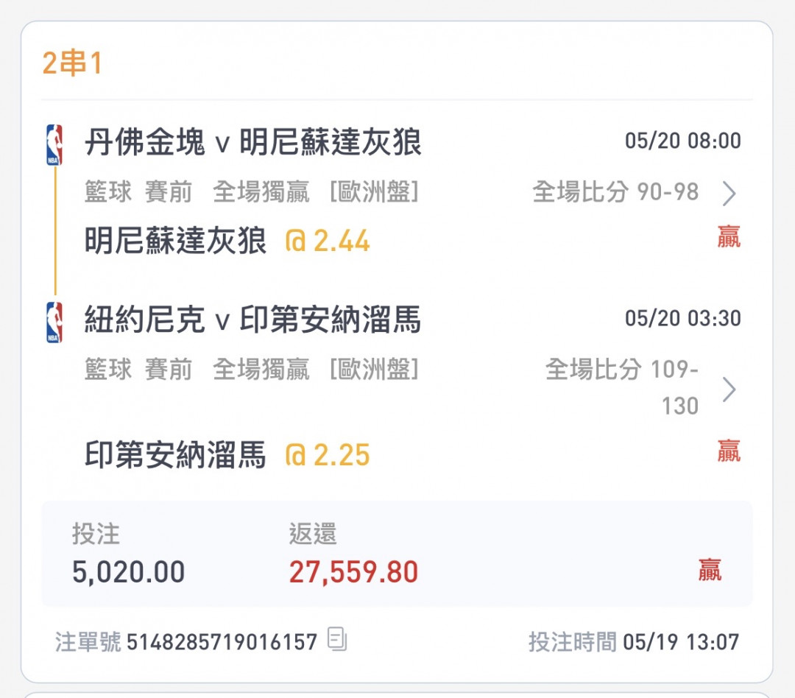Viewport: 795px width, 698px height.
Task: Click the 投注 amount 5,020.00
Action: [x=128, y=572]
